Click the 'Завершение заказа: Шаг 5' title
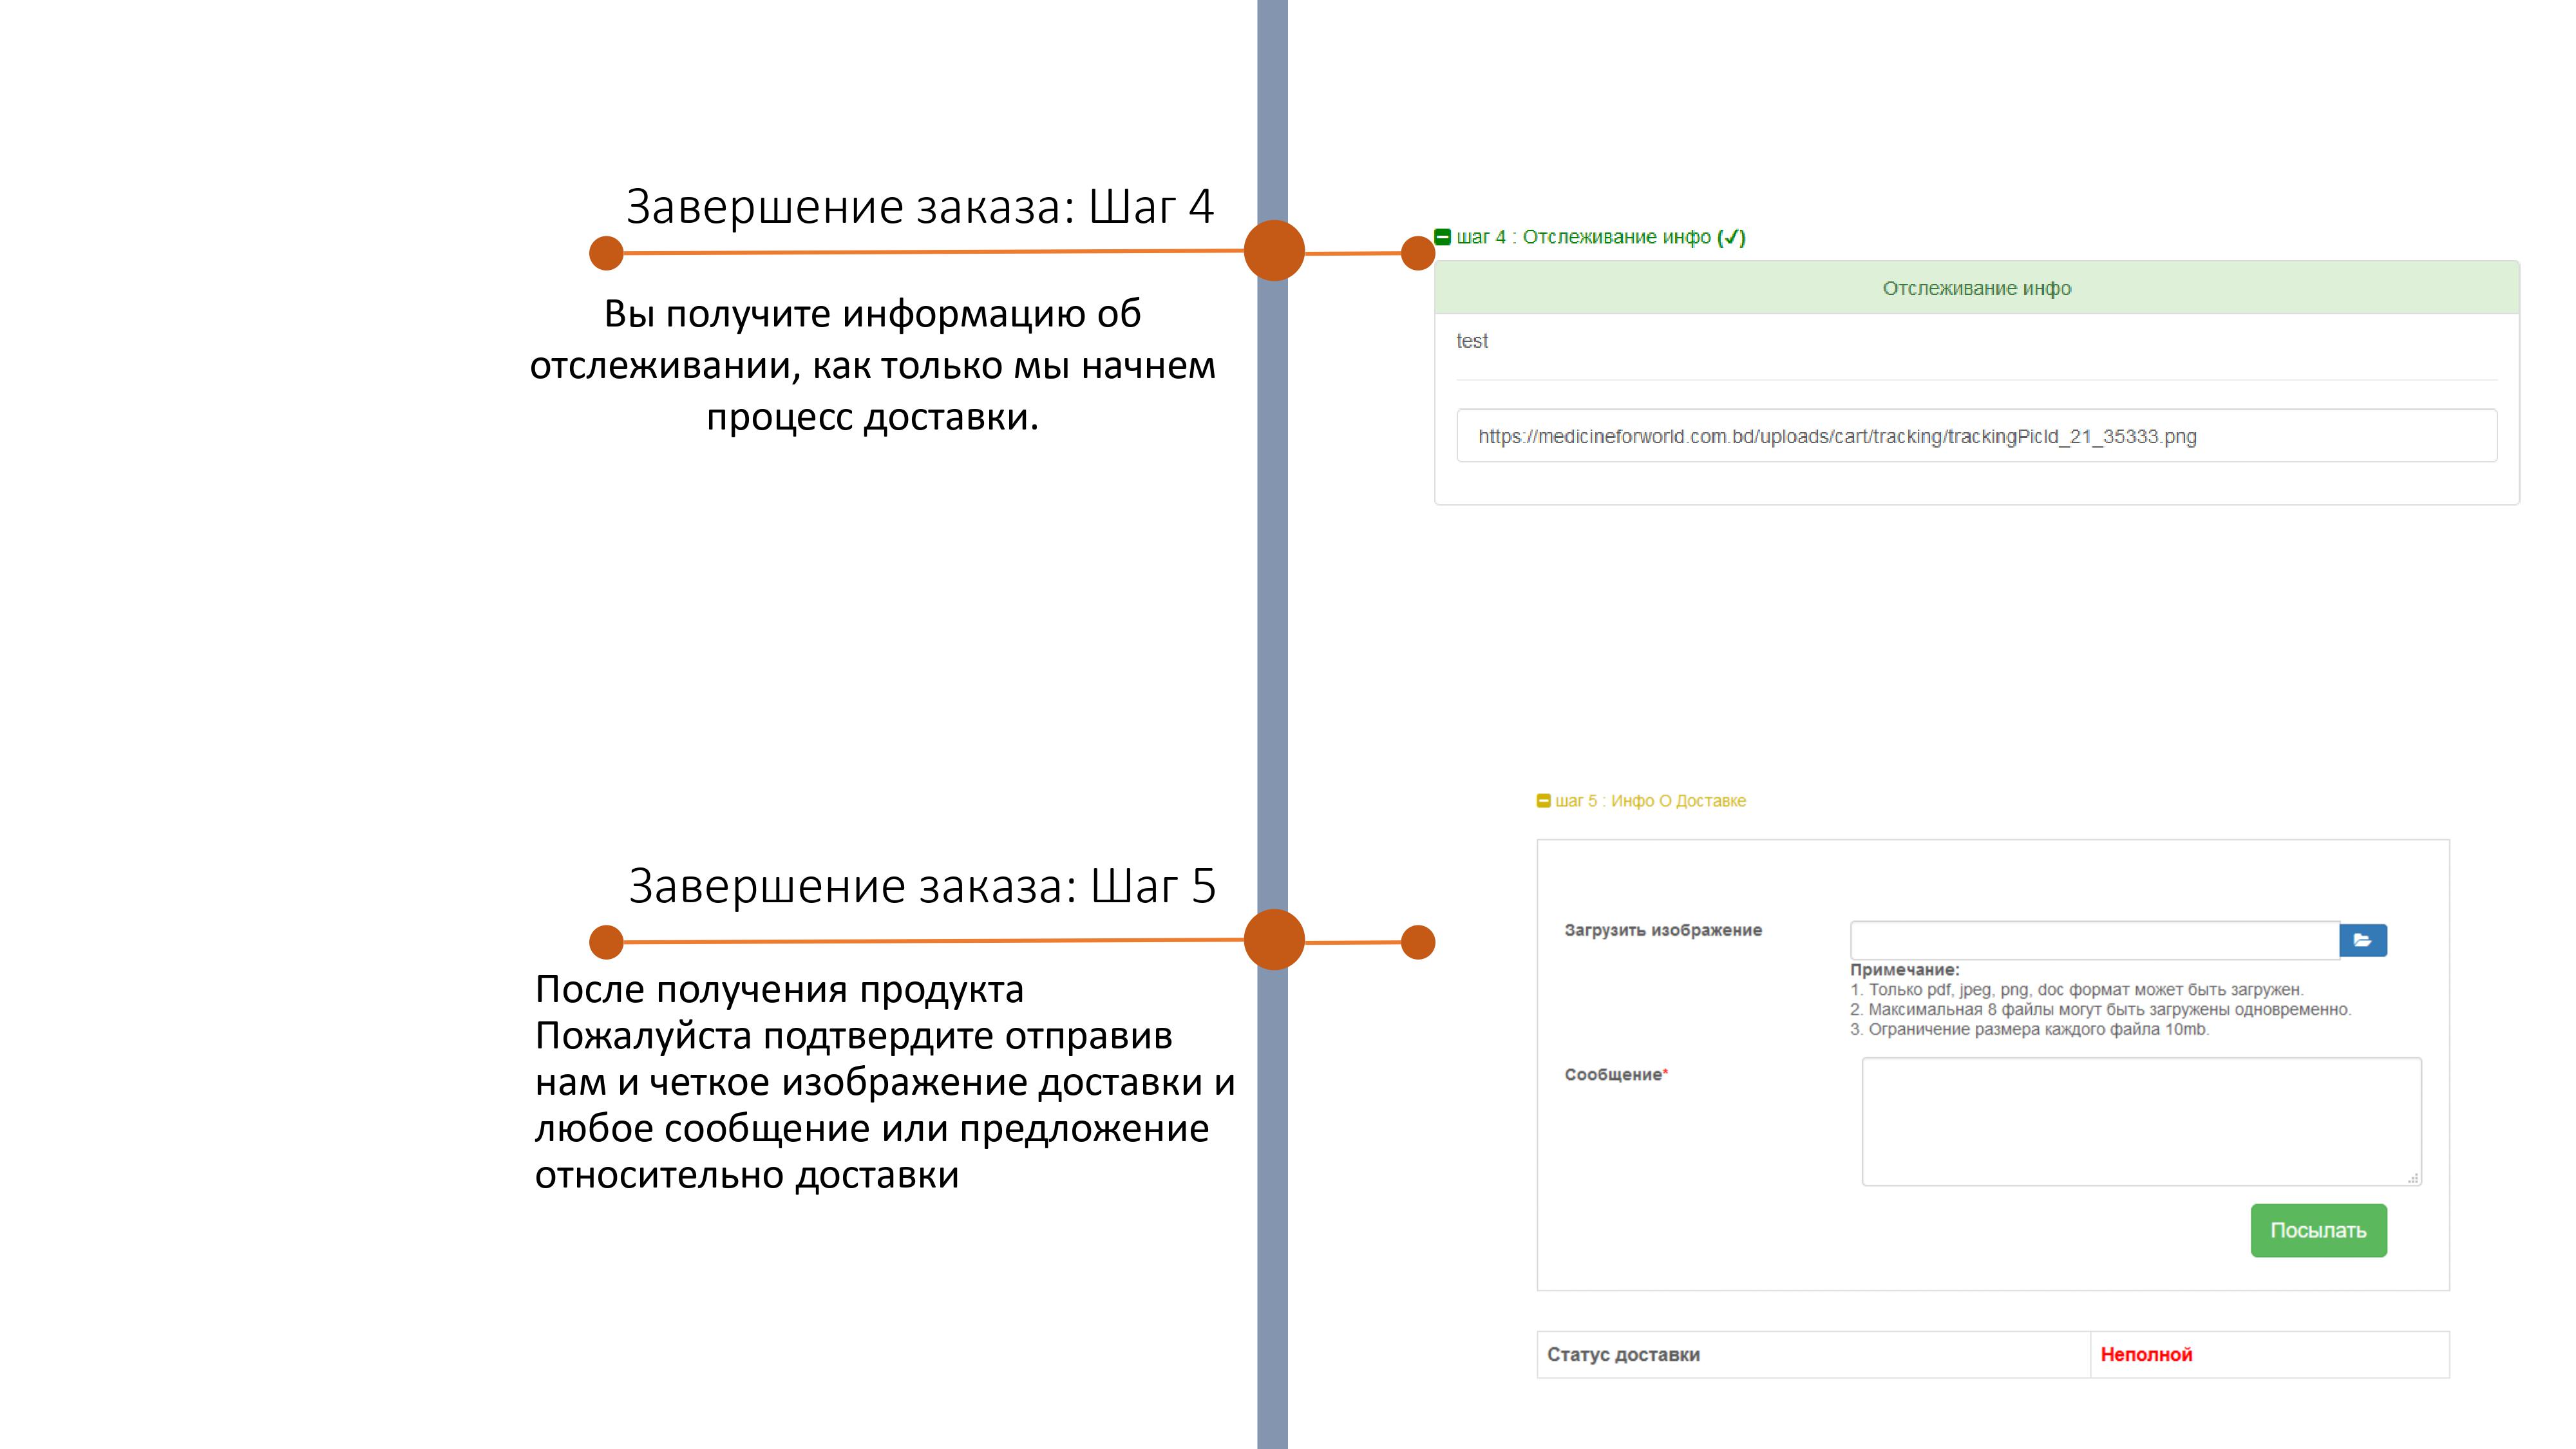This screenshot has height=1449, width=2576. (921, 886)
